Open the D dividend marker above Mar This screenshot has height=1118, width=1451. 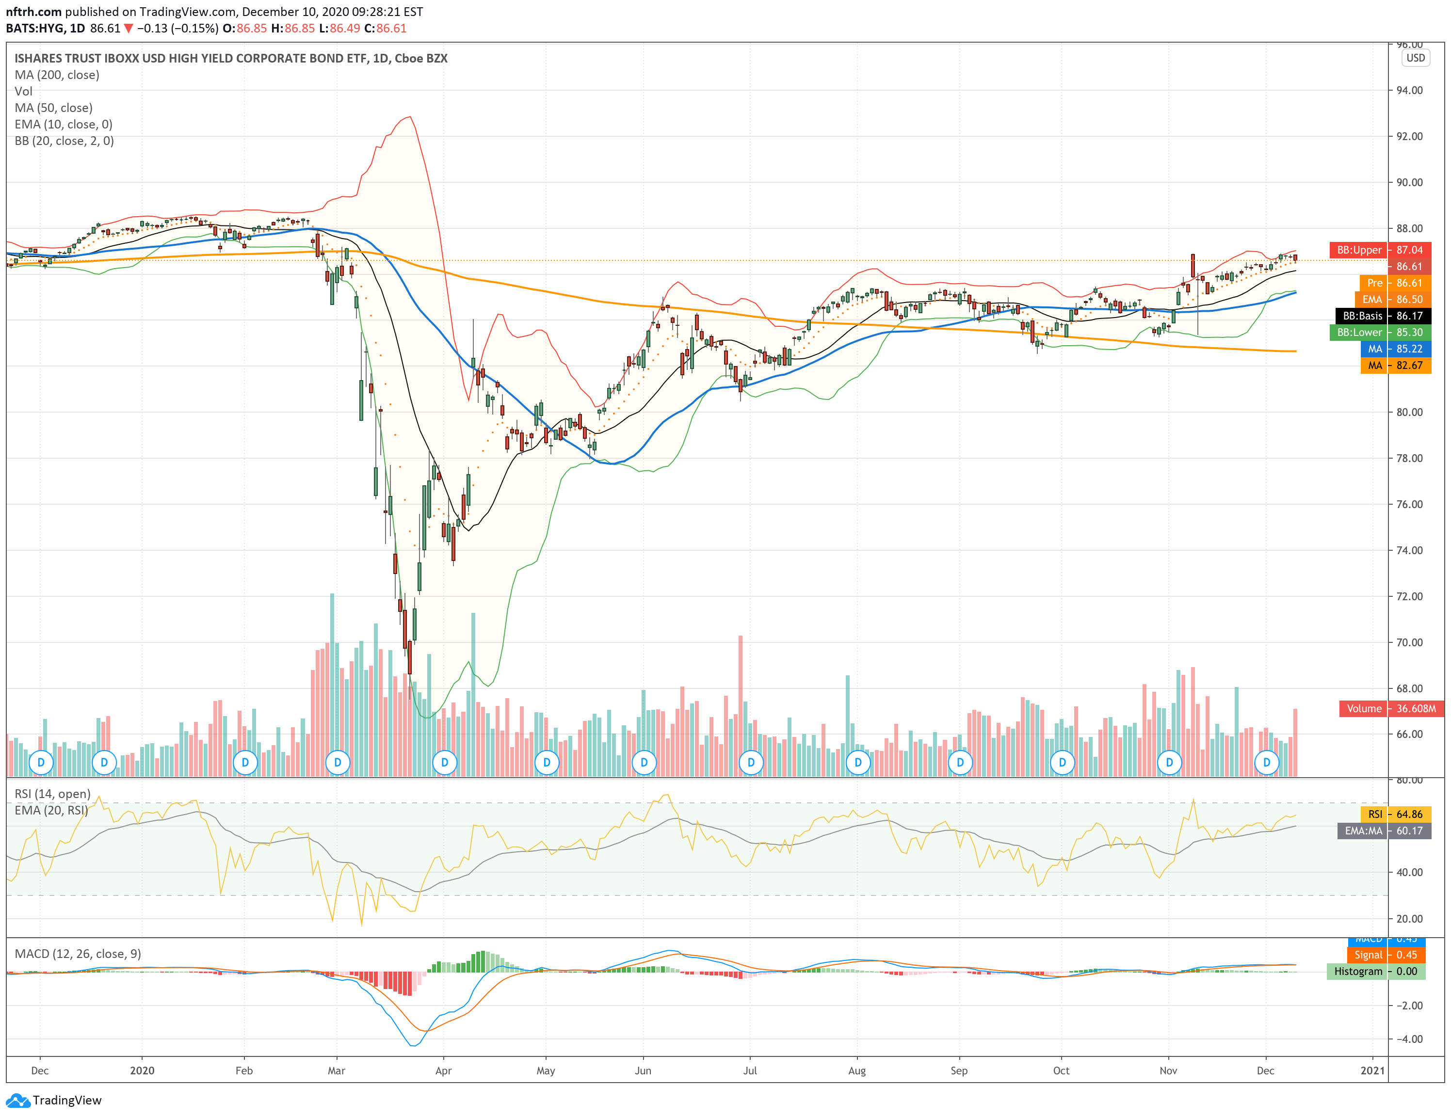pos(338,763)
